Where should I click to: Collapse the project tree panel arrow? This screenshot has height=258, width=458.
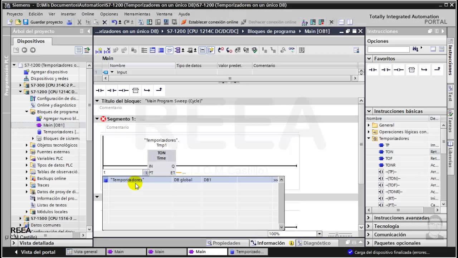89,32
